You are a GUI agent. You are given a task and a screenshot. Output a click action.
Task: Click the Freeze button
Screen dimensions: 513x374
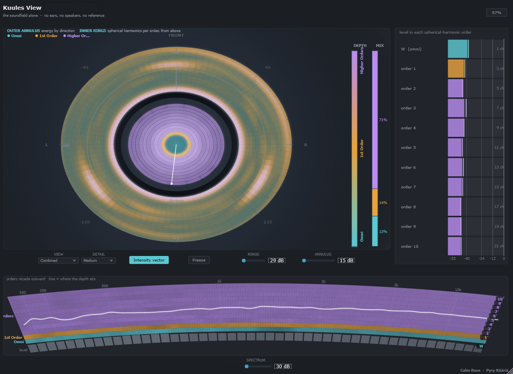pos(199,260)
